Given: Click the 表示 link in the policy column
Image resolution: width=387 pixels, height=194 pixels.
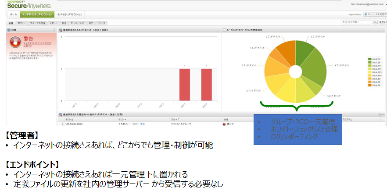Looking at the screenshot, I should click(x=143, y=124).
